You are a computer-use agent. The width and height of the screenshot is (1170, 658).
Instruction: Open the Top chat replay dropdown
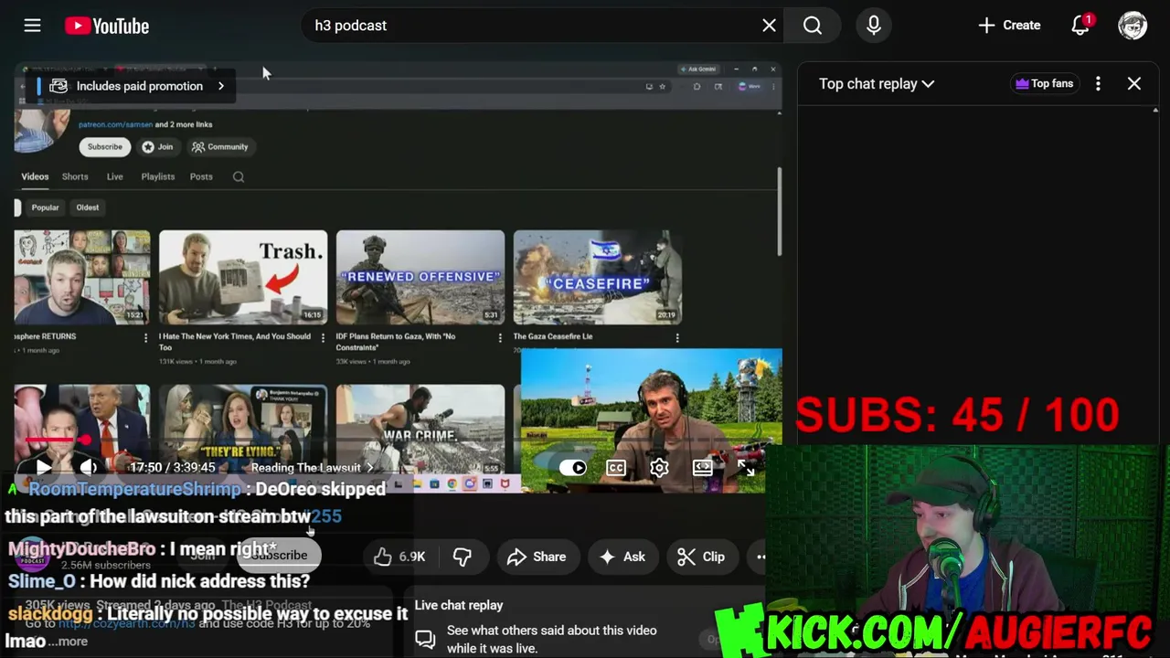click(x=877, y=83)
